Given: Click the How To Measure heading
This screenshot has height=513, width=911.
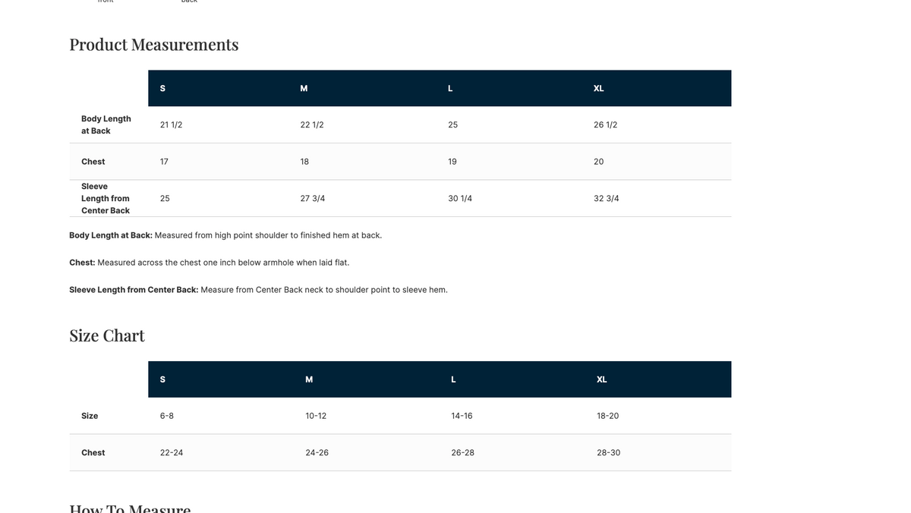Looking at the screenshot, I should click(x=130, y=507).
